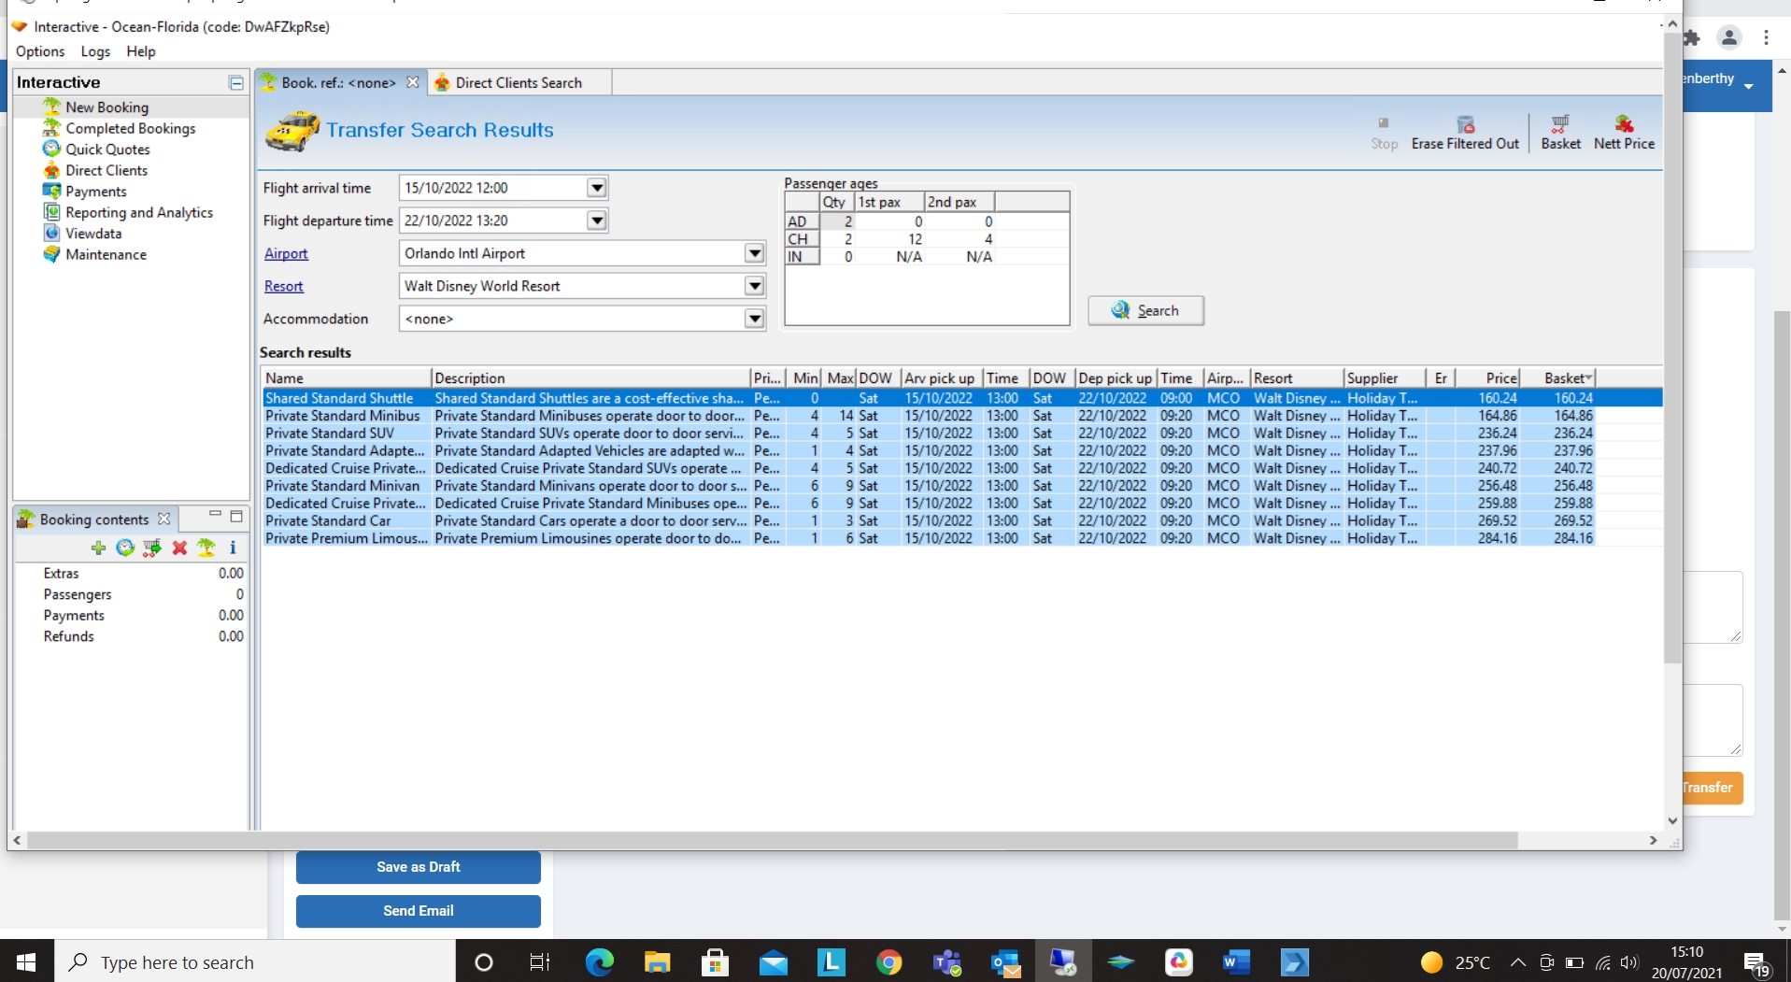Open Completed Bookings in the navigation tree
This screenshot has width=1791, height=982.
point(130,128)
